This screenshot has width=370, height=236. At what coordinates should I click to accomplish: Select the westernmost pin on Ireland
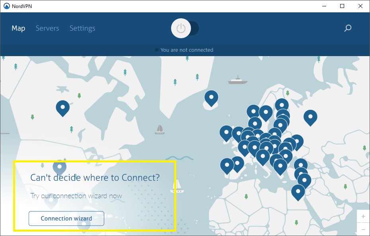(226, 133)
